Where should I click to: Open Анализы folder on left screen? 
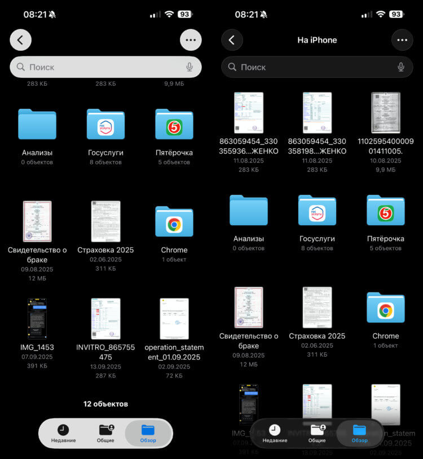pos(37,124)
